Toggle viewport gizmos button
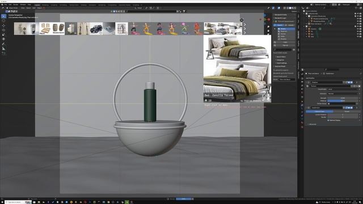Image resolution: width=363 pixels, height=204 pixels. [x=273, y=8]
